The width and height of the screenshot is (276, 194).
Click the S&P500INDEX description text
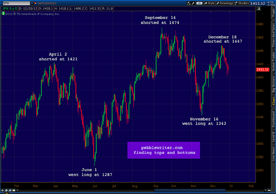47,3
